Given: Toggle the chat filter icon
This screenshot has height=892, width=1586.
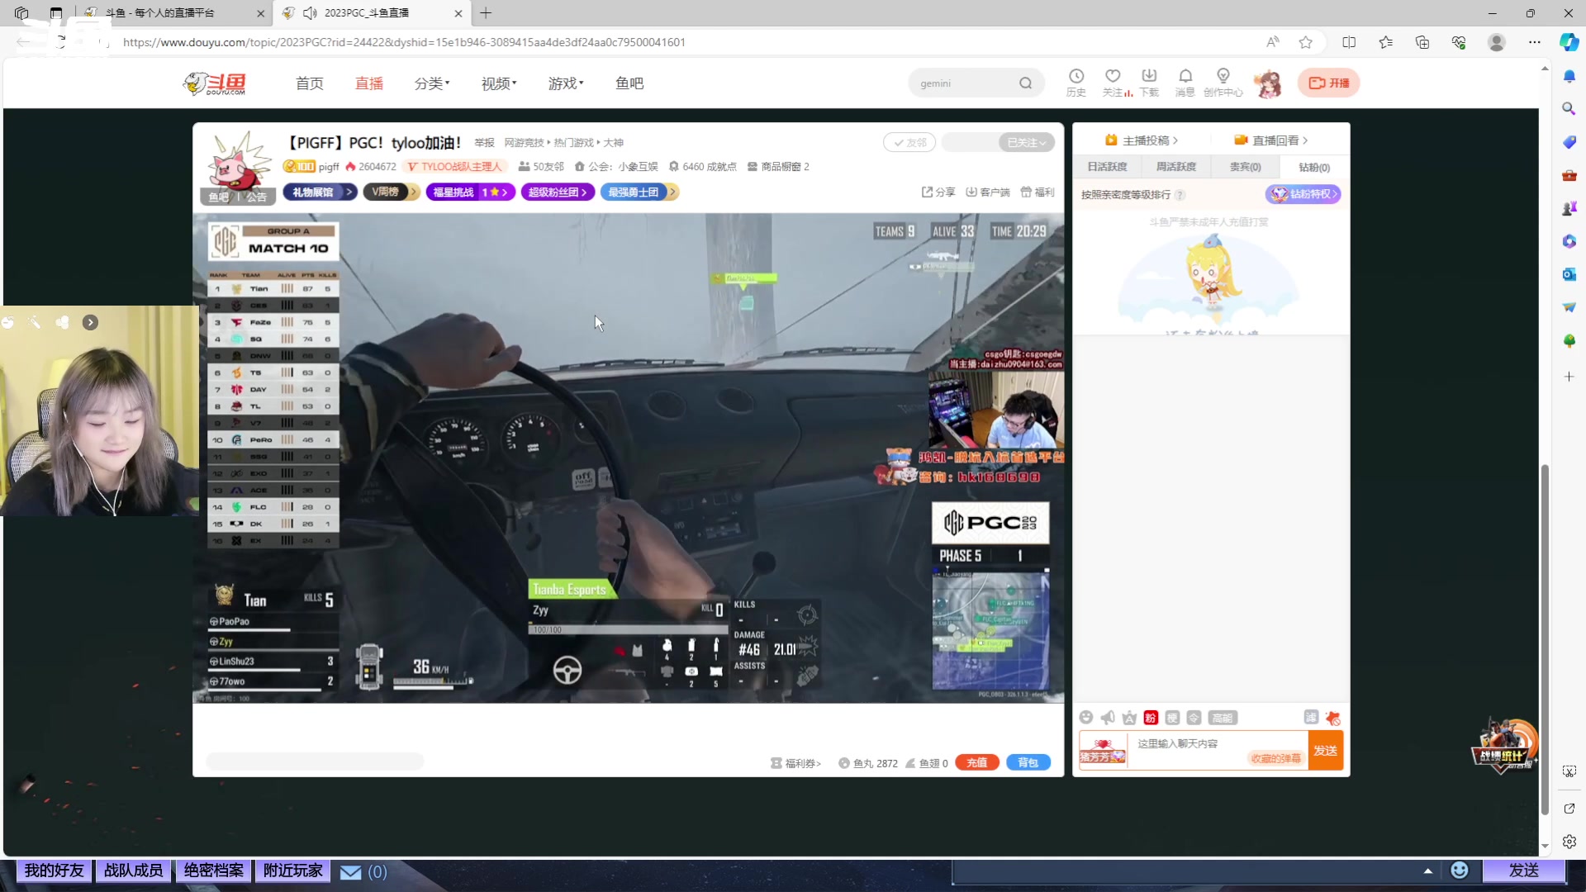Looking at the screenshot, I should click(x=1311, y=717).
